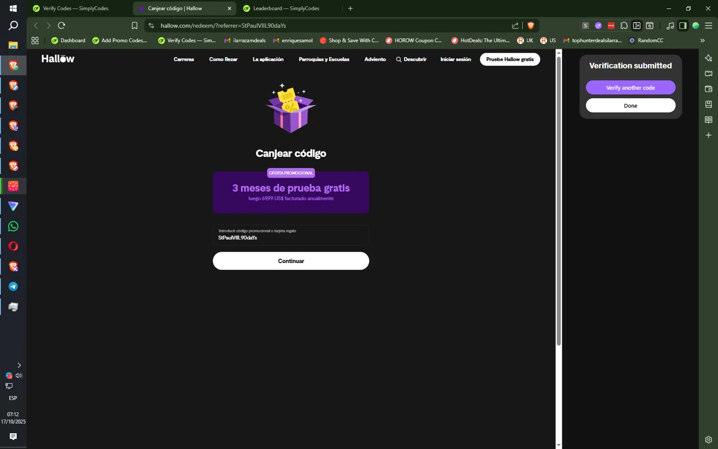
Task: Open La aplicación menu item
Action: click(268, 59)
